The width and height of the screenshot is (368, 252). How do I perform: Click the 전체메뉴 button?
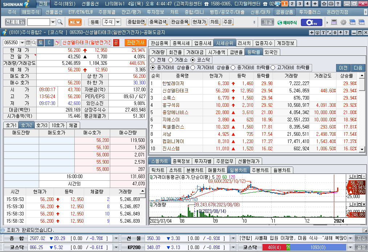click(x=15, y=22)
